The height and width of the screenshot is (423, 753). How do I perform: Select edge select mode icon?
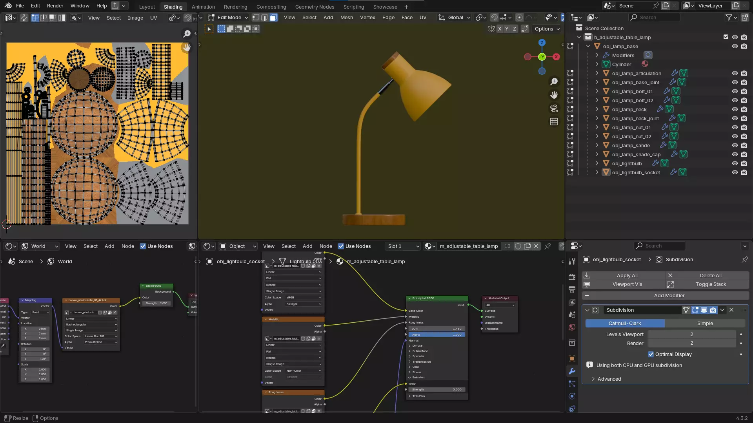[264, 18]
